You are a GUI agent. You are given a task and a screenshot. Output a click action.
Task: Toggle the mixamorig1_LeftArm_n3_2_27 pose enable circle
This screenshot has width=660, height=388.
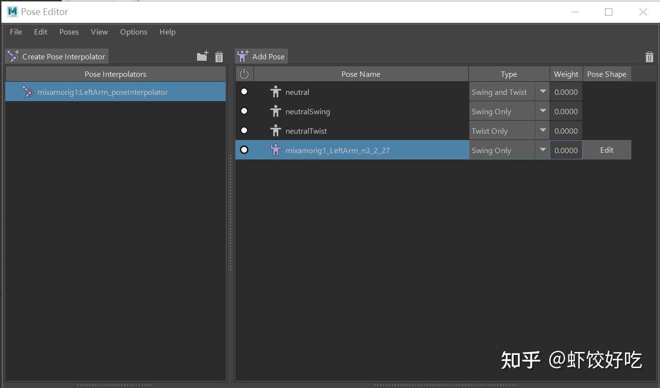click(x=244, y=150)
